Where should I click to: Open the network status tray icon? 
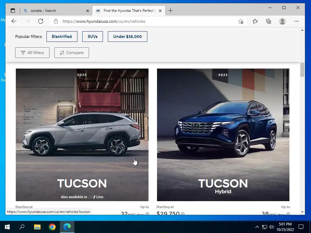coord(265,227)
